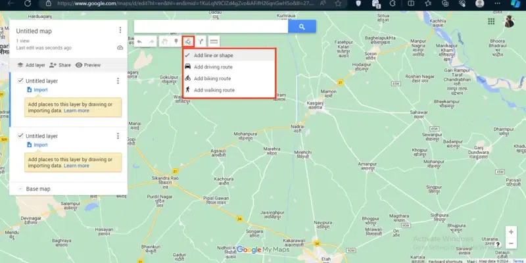Click Import in the second Untitled layer
The height and width of the screenshot is (263, 526).
37,145
